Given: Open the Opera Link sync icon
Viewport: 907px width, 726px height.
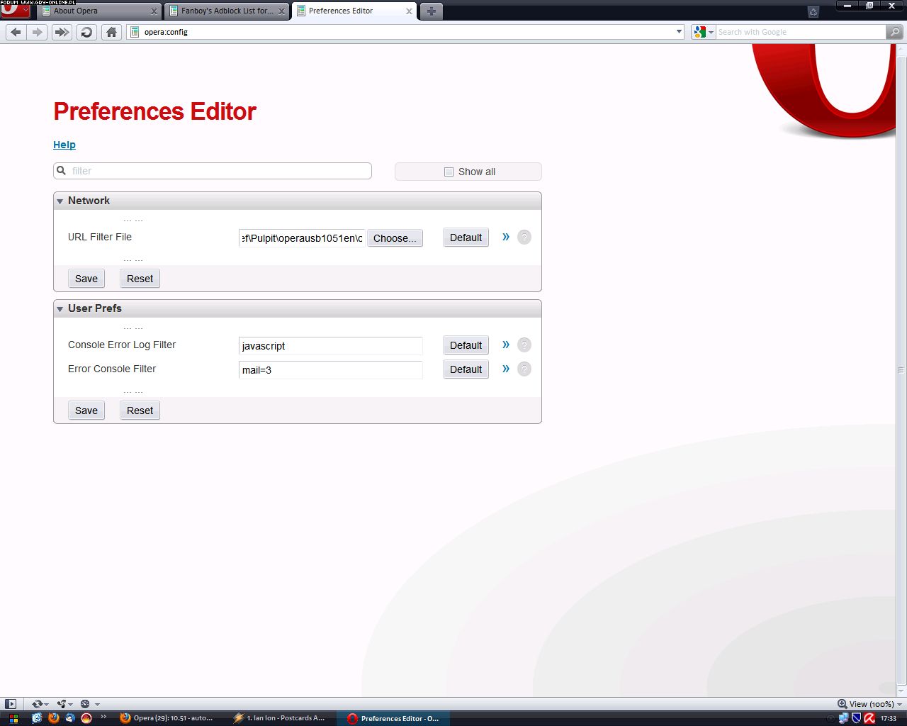Looking at the screenshot, I should 37,704.
